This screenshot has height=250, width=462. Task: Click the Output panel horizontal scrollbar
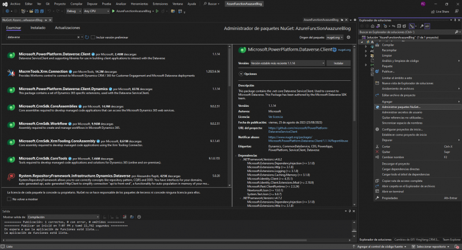155,240
